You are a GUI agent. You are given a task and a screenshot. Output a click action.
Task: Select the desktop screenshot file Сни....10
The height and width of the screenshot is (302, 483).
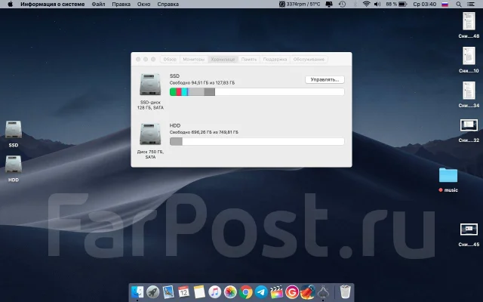(469, 56)
